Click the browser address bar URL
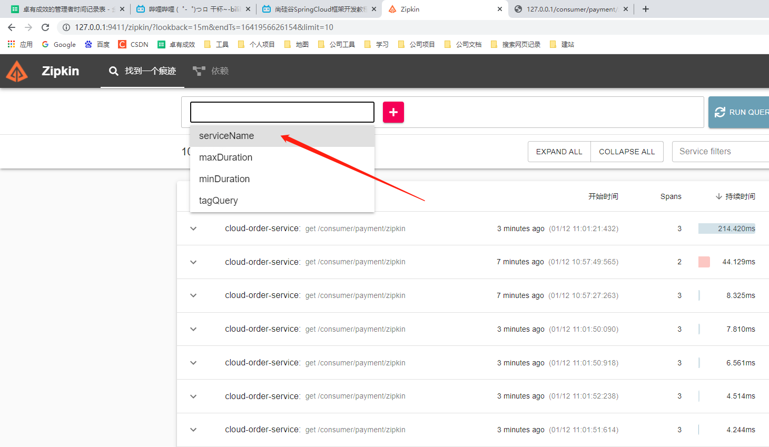This screenshot has width=769, height=447. pos(204,27)
